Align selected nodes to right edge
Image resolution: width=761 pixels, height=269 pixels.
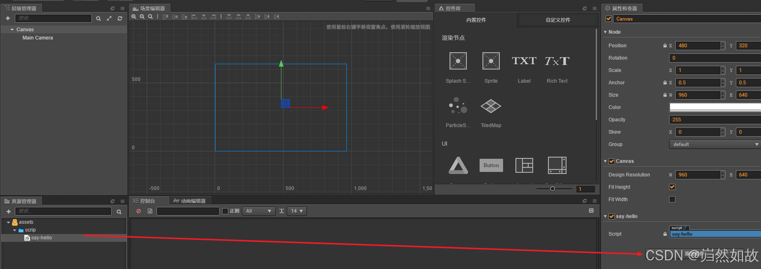[x=213, y=16]
